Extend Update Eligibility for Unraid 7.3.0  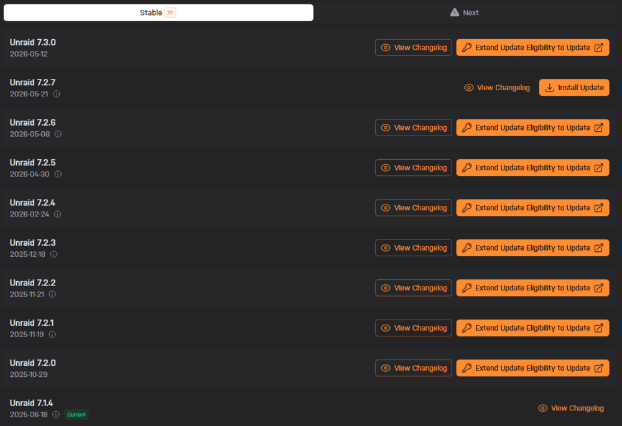point(533,48)
